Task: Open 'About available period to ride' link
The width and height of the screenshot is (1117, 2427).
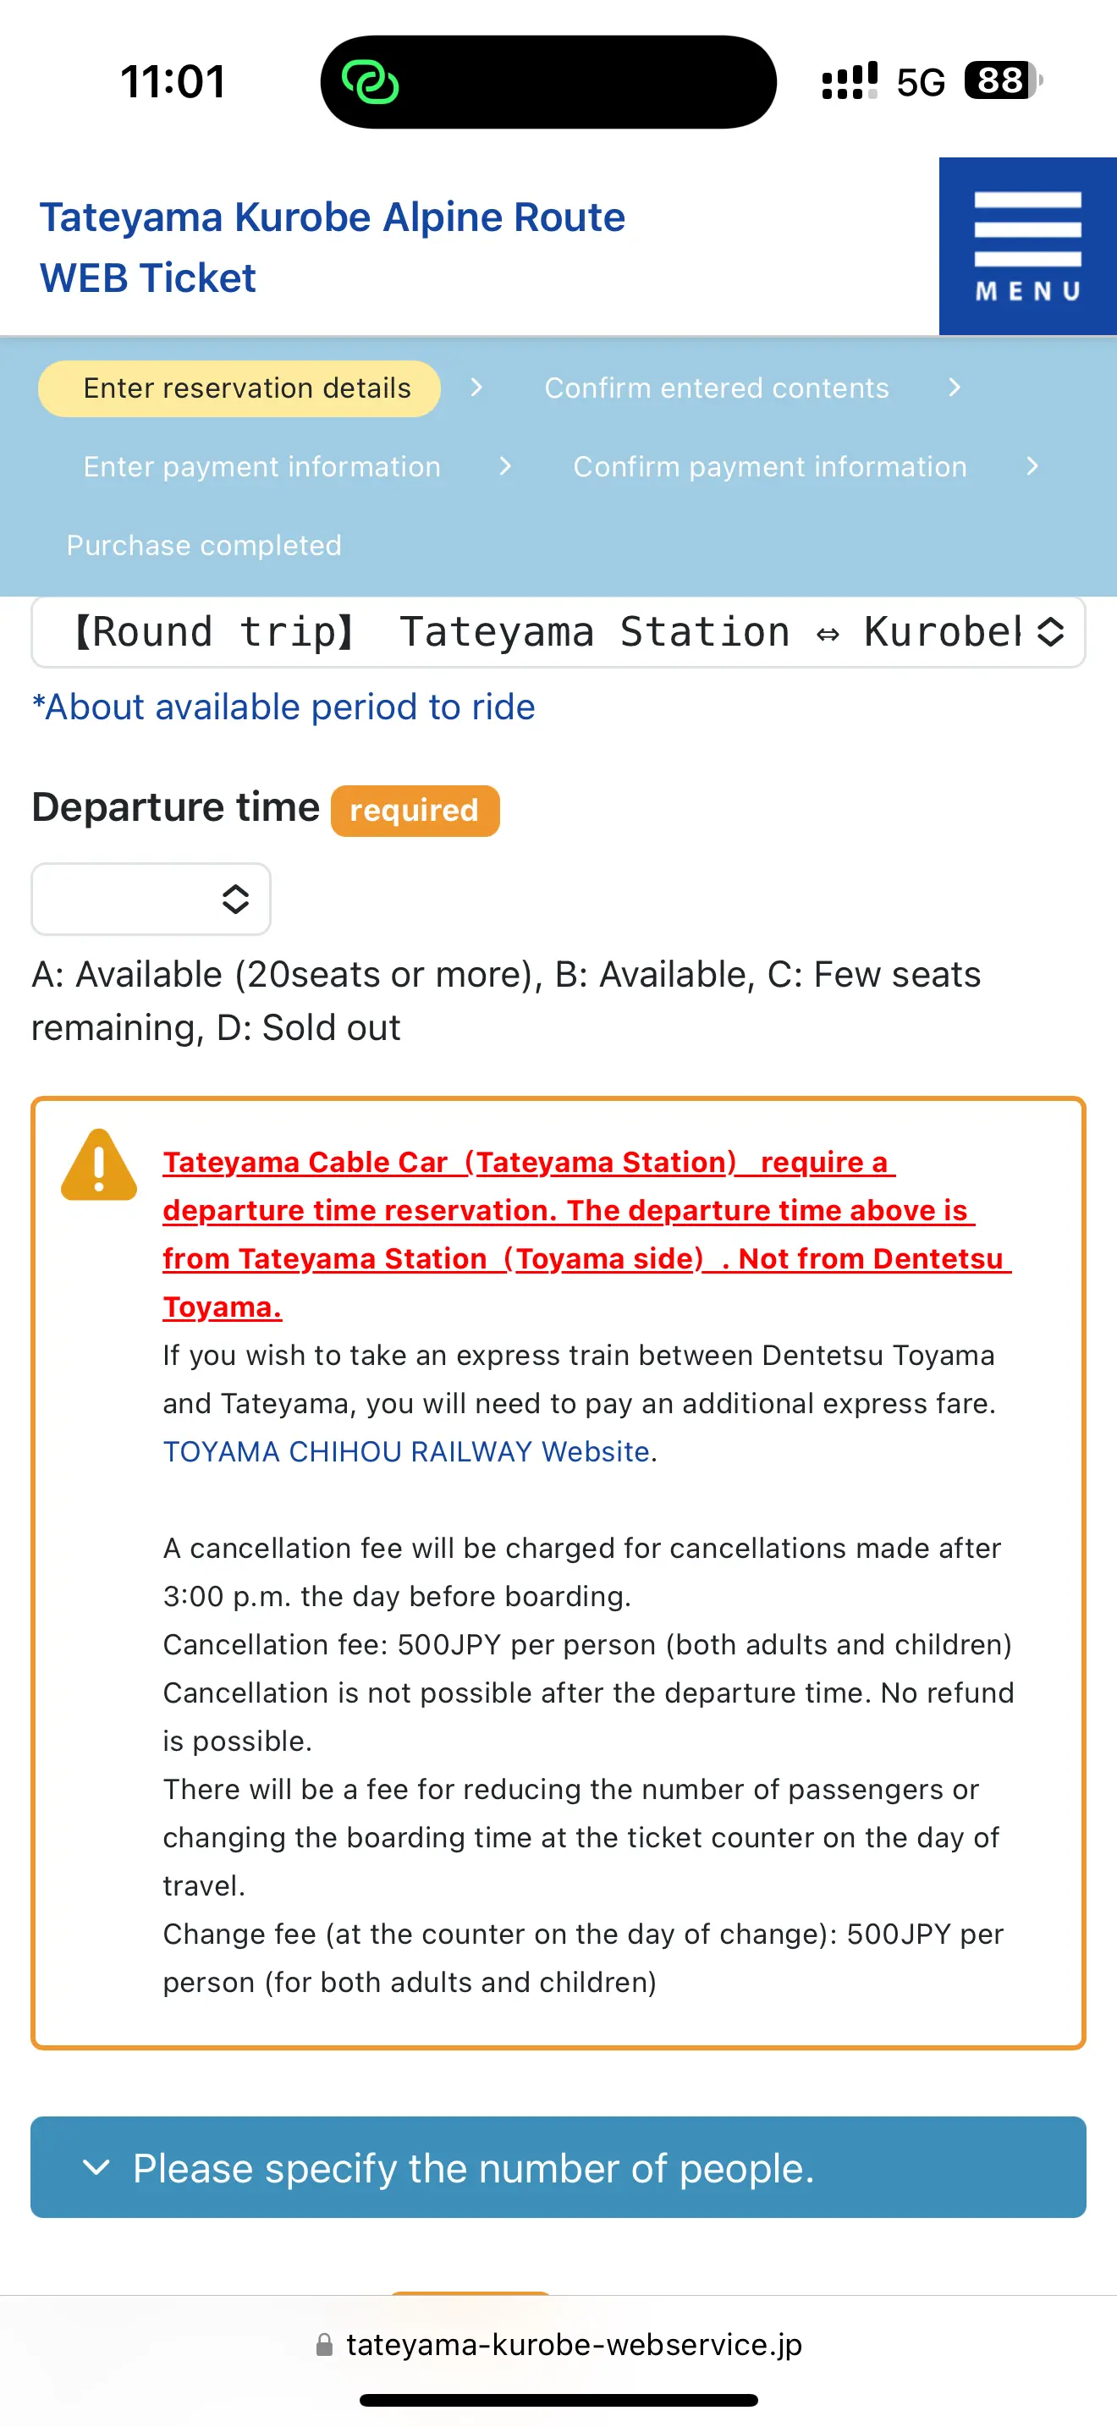Action: coord(283,707)
